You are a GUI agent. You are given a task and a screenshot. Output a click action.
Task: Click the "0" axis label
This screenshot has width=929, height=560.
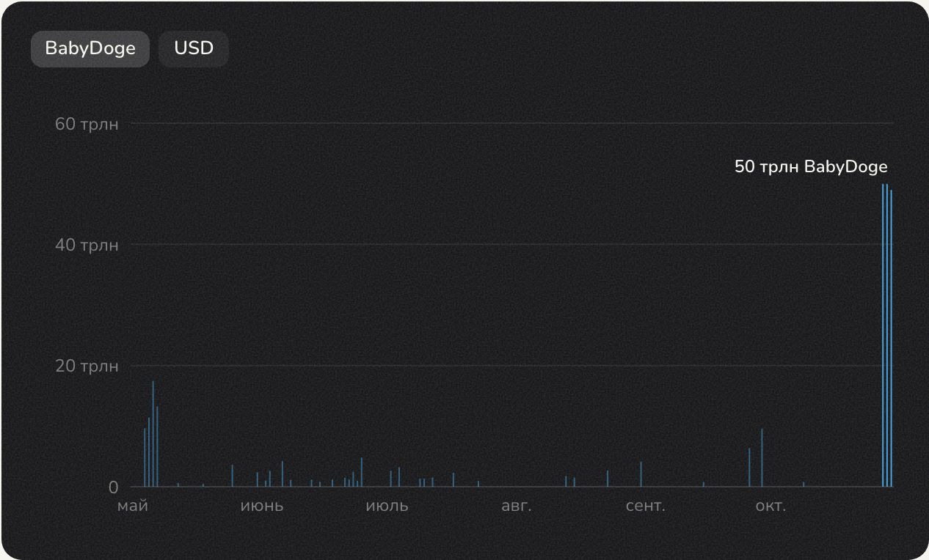tap(114, 487)
